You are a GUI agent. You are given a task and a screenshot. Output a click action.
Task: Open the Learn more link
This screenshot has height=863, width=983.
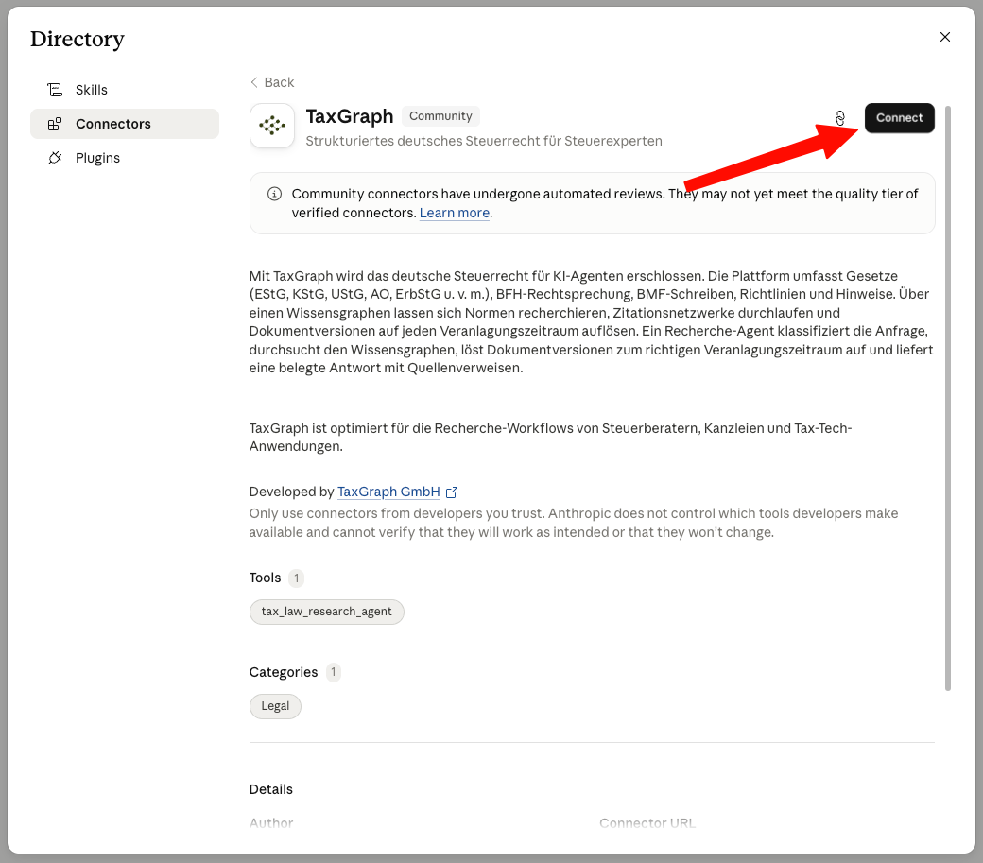[x=455, y=213]
